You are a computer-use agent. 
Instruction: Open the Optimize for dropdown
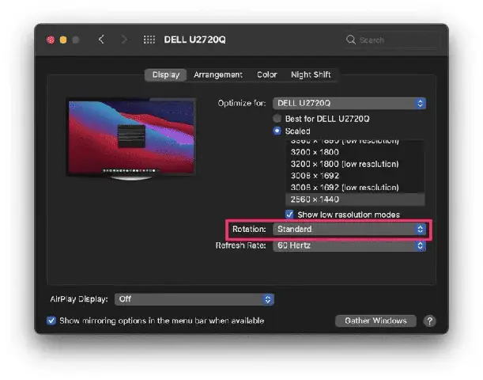click(x=349, y=103)
